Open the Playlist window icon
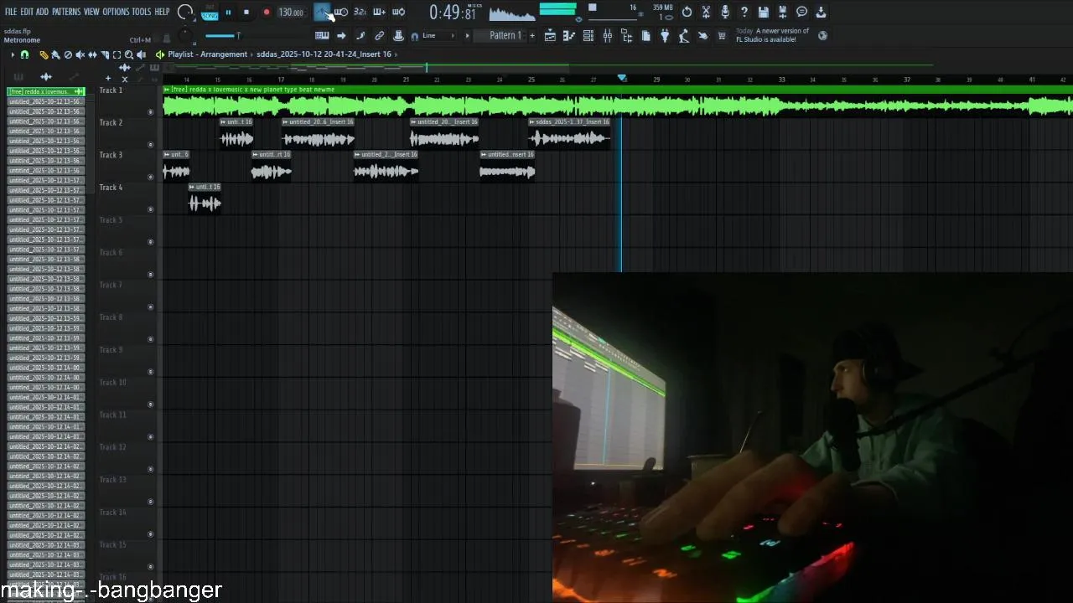This screenshot has width=1073, height=603. [x=550, y=36]
